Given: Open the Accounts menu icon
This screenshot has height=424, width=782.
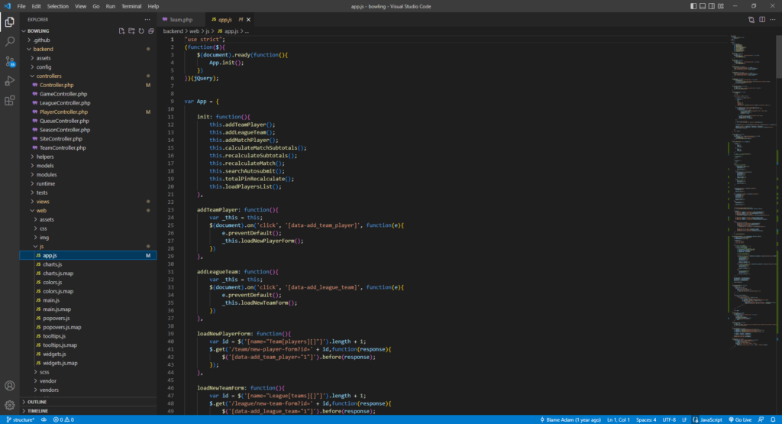Looking at the screenshot, I should click(9, 386).
